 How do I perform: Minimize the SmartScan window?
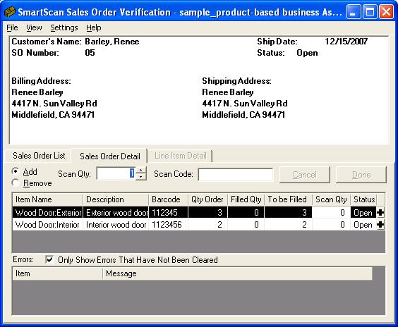(x=354, y=12)
